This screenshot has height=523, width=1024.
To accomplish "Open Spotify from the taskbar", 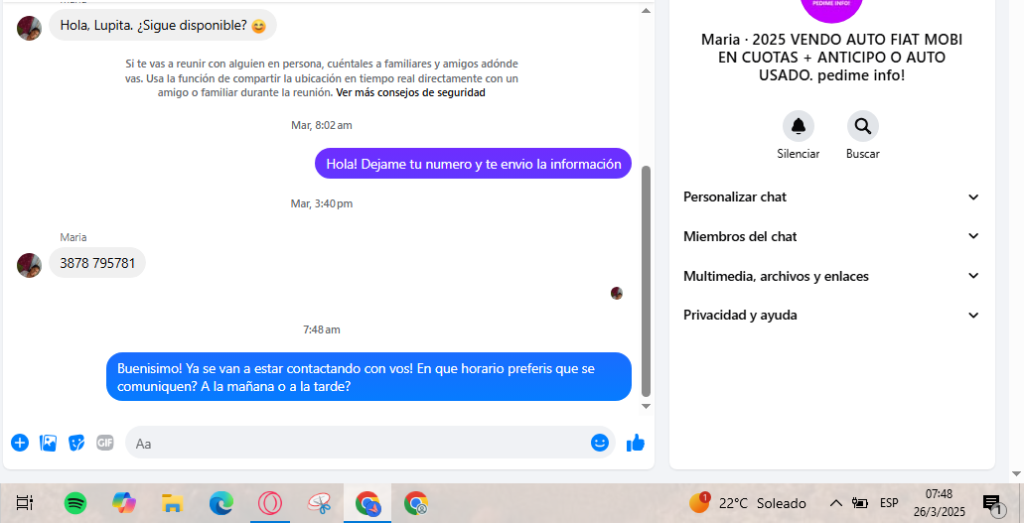I will (75, 503).
